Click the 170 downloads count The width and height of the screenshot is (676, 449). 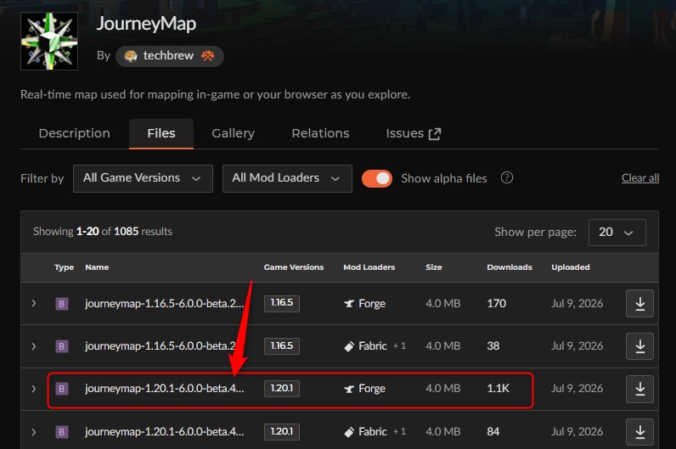(x=497, y=303)
